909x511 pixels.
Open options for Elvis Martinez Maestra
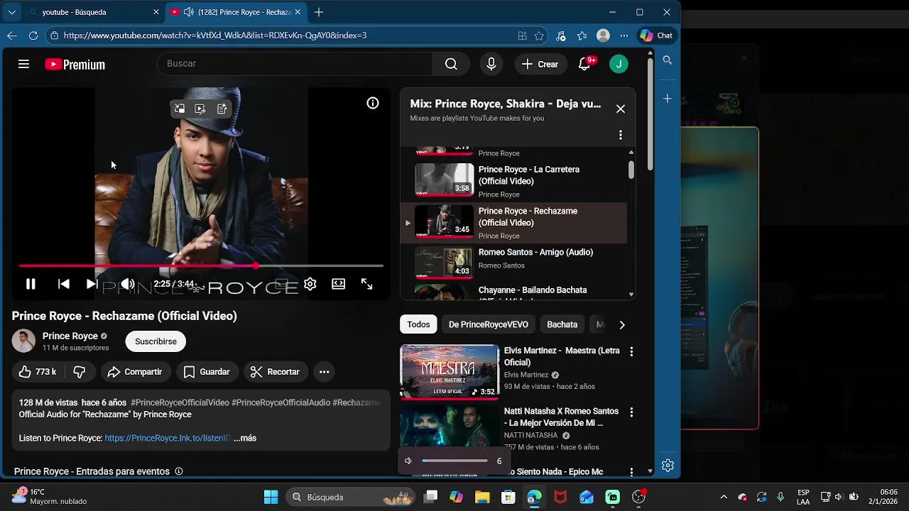(x=631, y=351)
